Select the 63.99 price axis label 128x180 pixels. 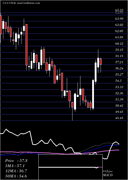click(119, 19)
